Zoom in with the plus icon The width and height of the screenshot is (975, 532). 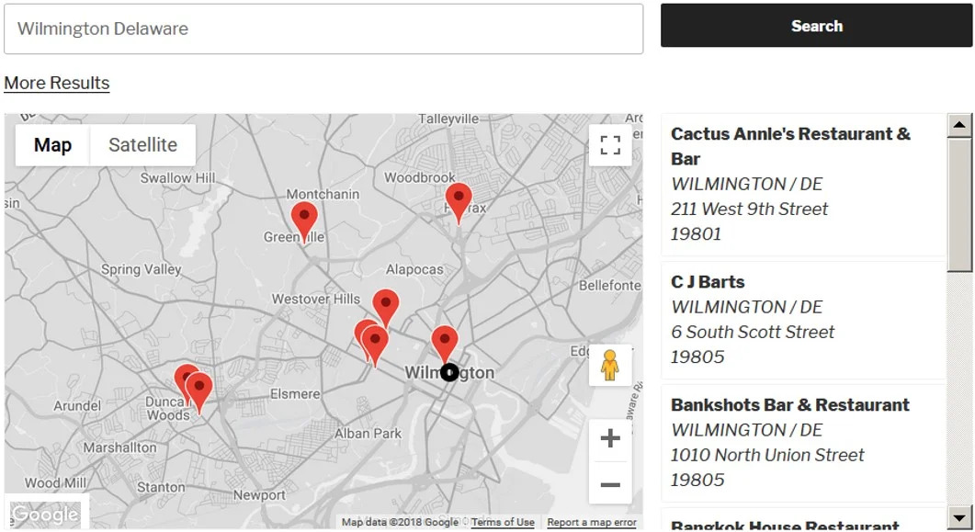[610, 438]
